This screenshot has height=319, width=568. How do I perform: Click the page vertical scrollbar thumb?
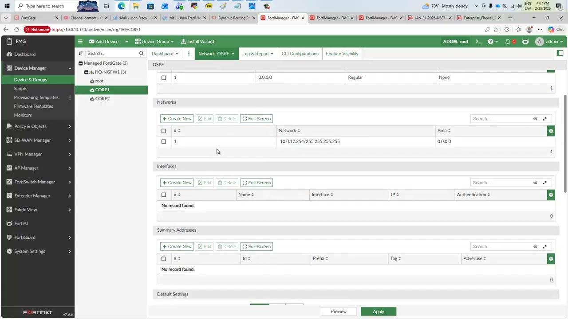coord(565,144)
